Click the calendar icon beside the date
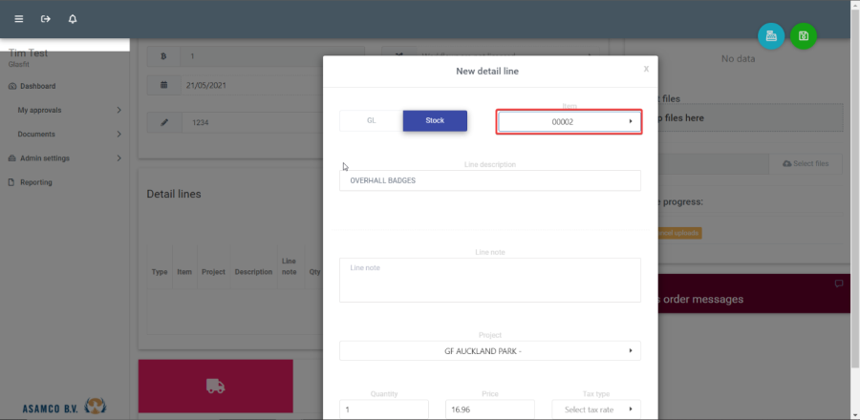Viewport: 860px width, 420px height. click(x=163, y=85)
